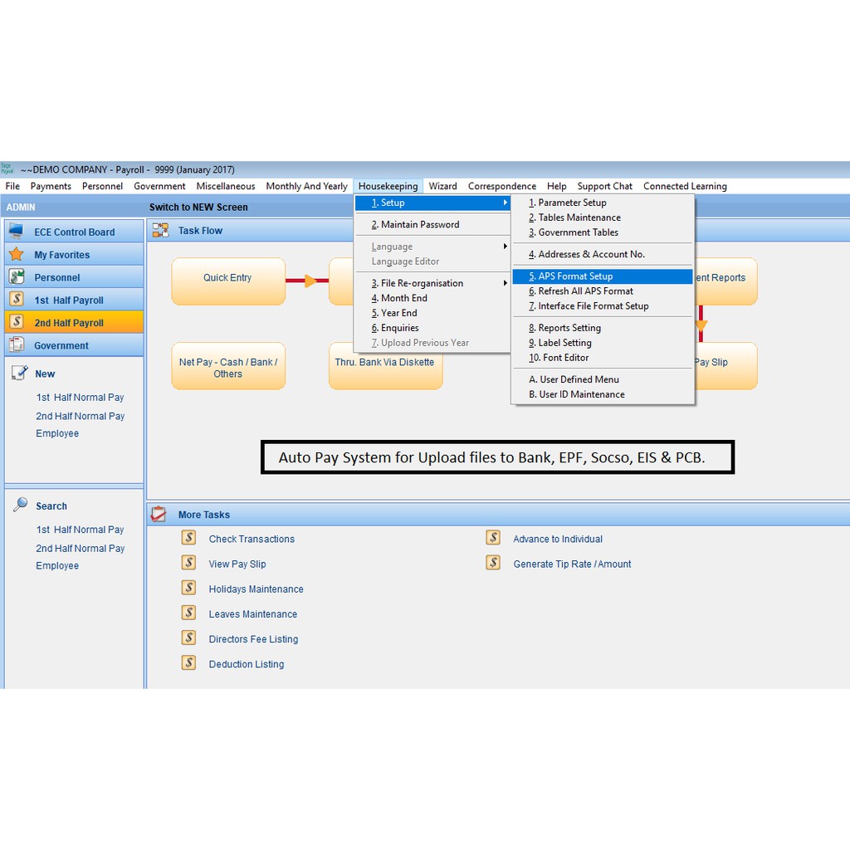Image resolution: width=850 pixels, height=850 pixels.
Task: Click the icon beside Leaves Maintenance
Action: [x=188, y=613]
